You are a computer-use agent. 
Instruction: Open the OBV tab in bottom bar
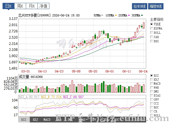point(93,120)
